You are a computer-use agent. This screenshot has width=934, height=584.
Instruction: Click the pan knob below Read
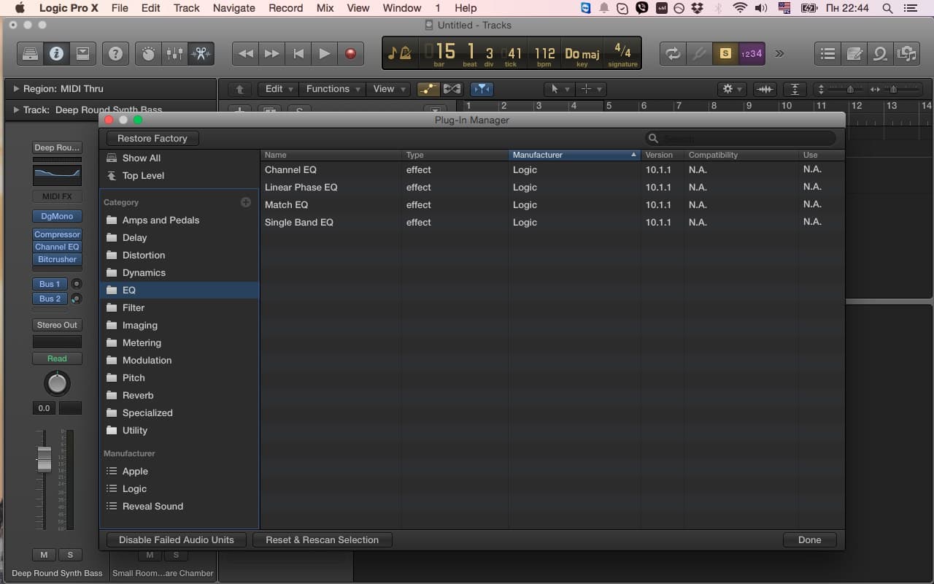click(x=57, y=383)
